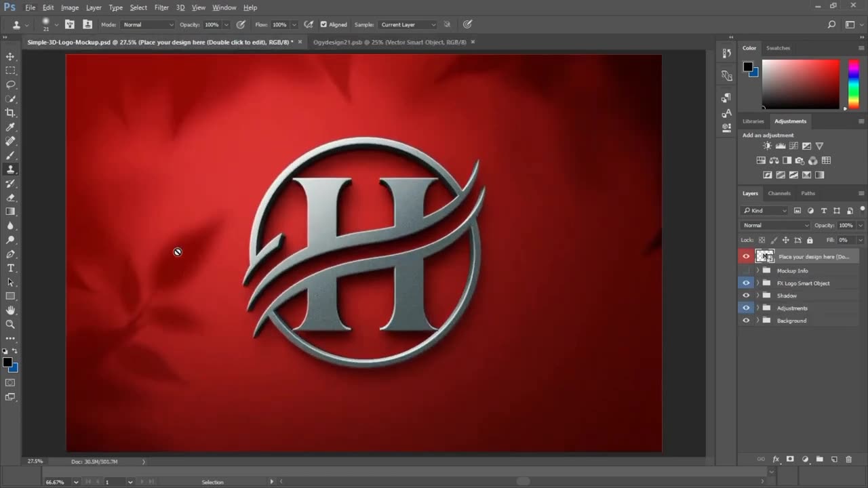
Task: Select the Horizontal Type tool
Action: point(10,268)
